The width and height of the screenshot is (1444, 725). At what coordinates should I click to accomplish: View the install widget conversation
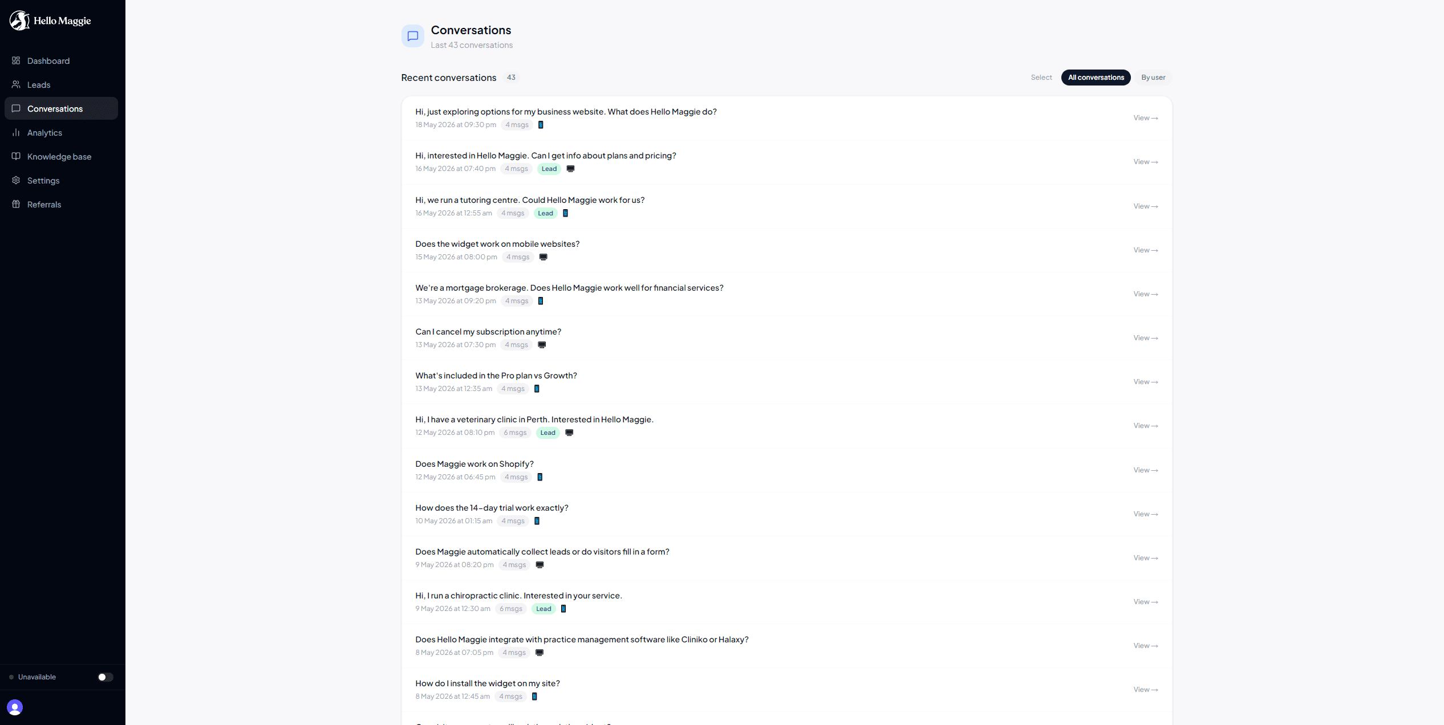(x=1145, y=690)
